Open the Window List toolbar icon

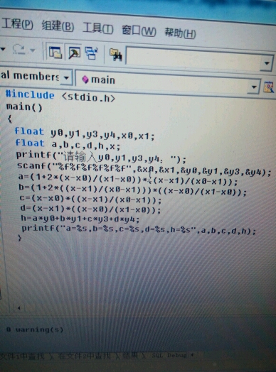pos(92,53)
